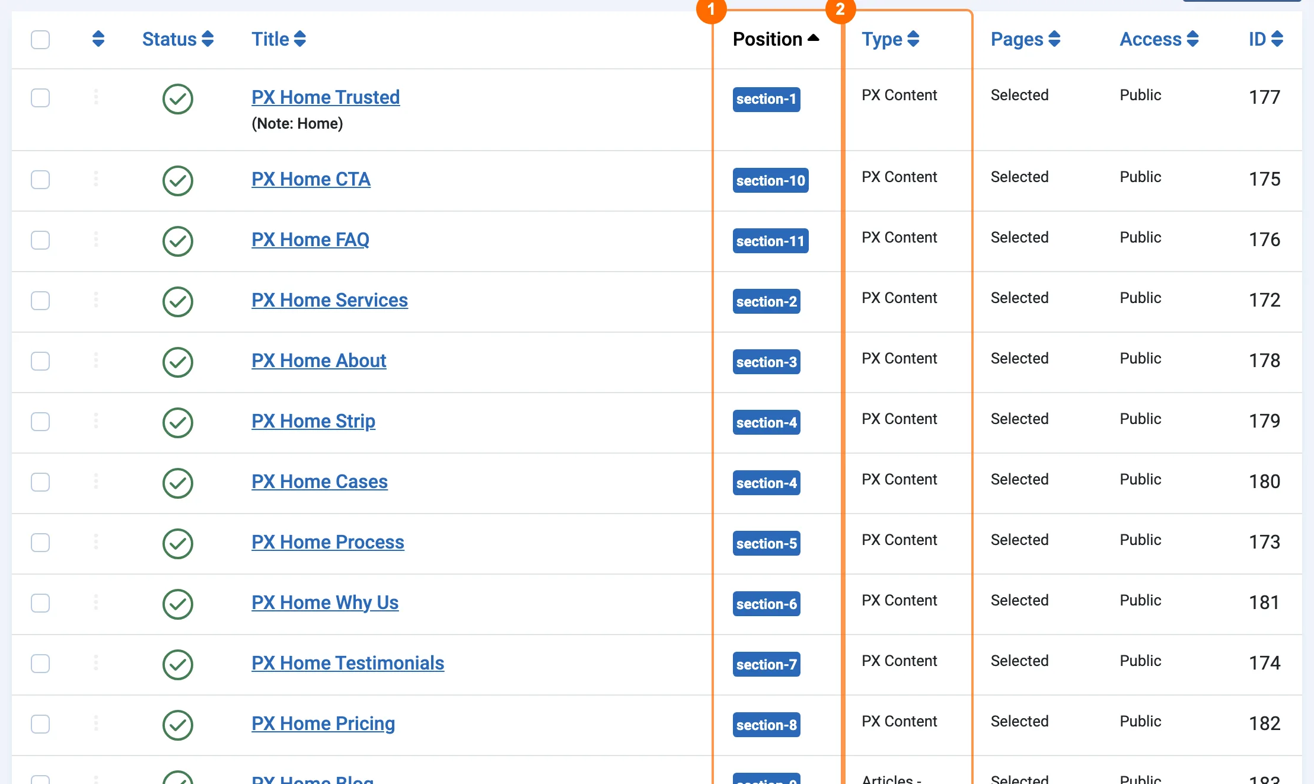This screenshot has height=784, width=1314.
Task: Open the PX Home Process module
Action: (328, 542)
